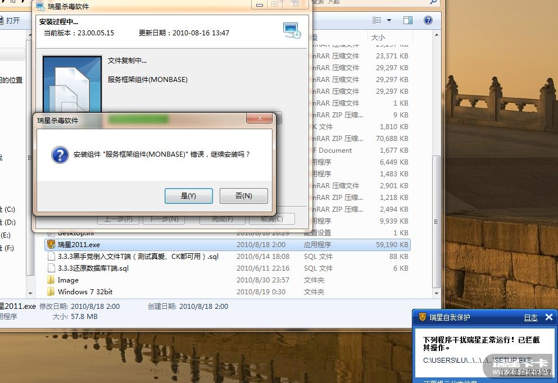Click the 什么是自我保护? link
The width and height of the screenshot is (558, 383).
tap(525, 372)
